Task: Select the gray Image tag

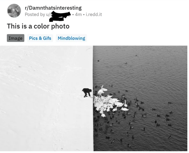Action: tap(15, 38)
